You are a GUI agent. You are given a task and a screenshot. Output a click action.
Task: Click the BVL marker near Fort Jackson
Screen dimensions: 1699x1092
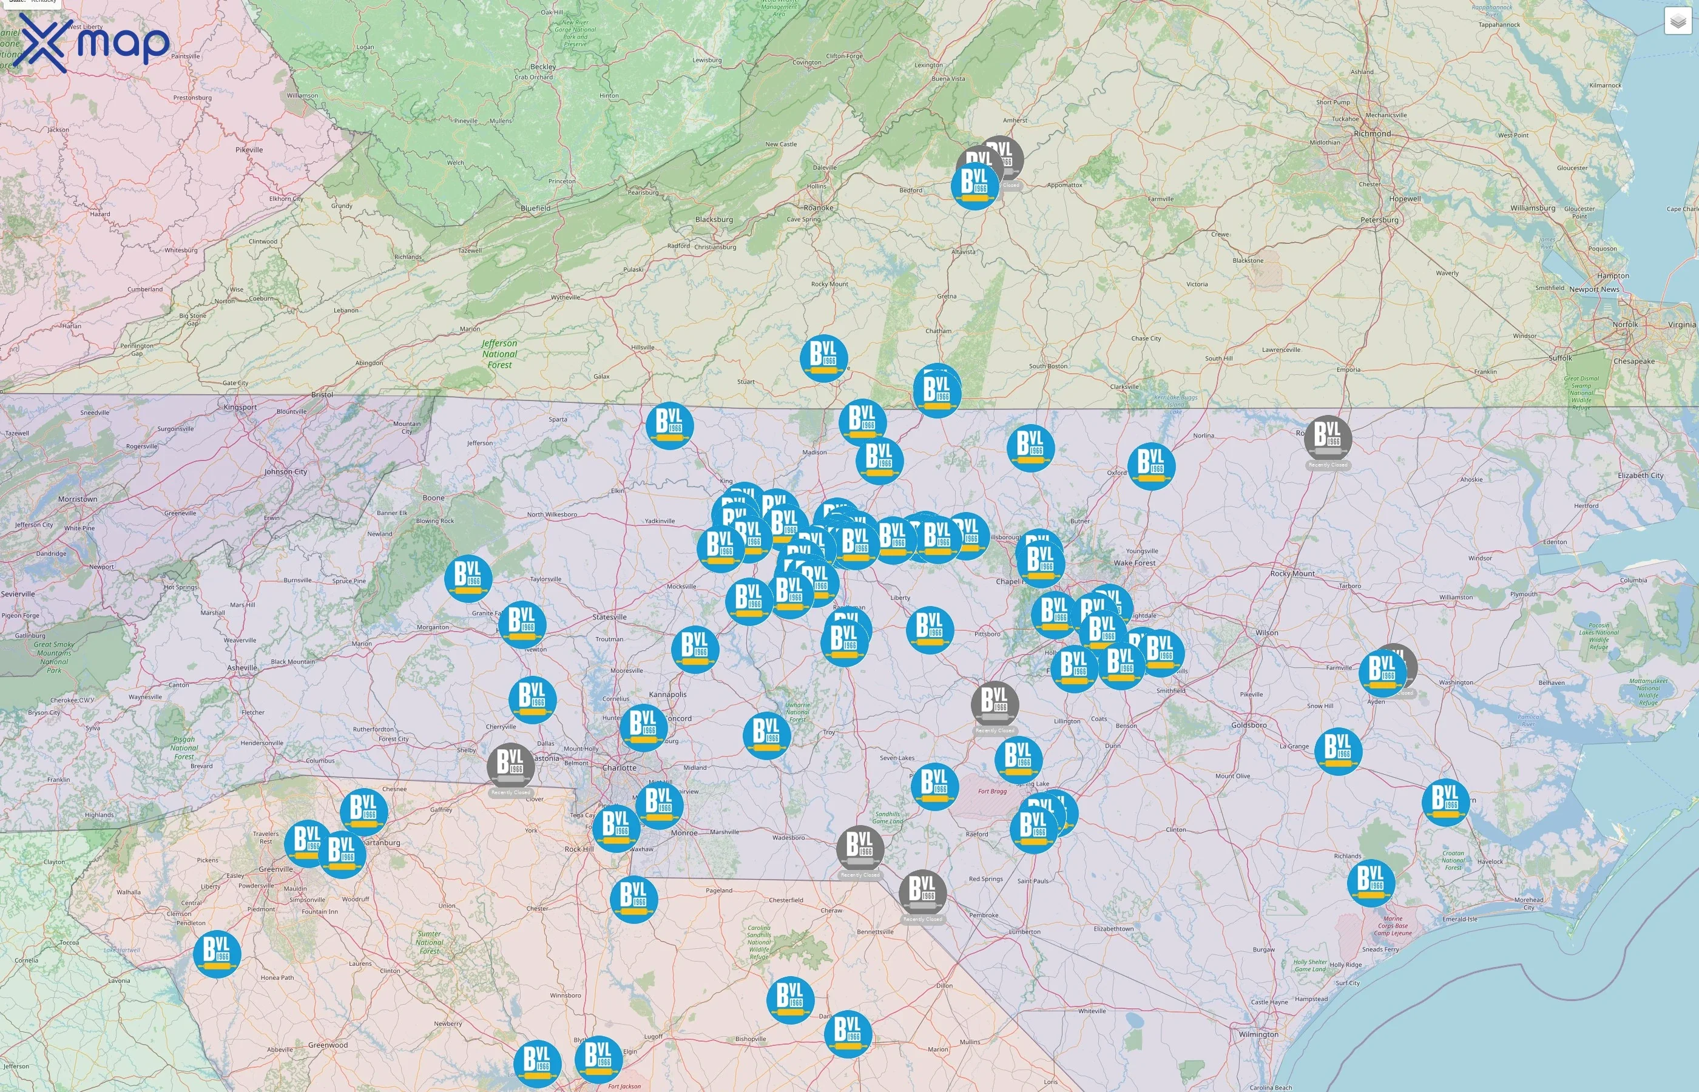point(598,1061)
